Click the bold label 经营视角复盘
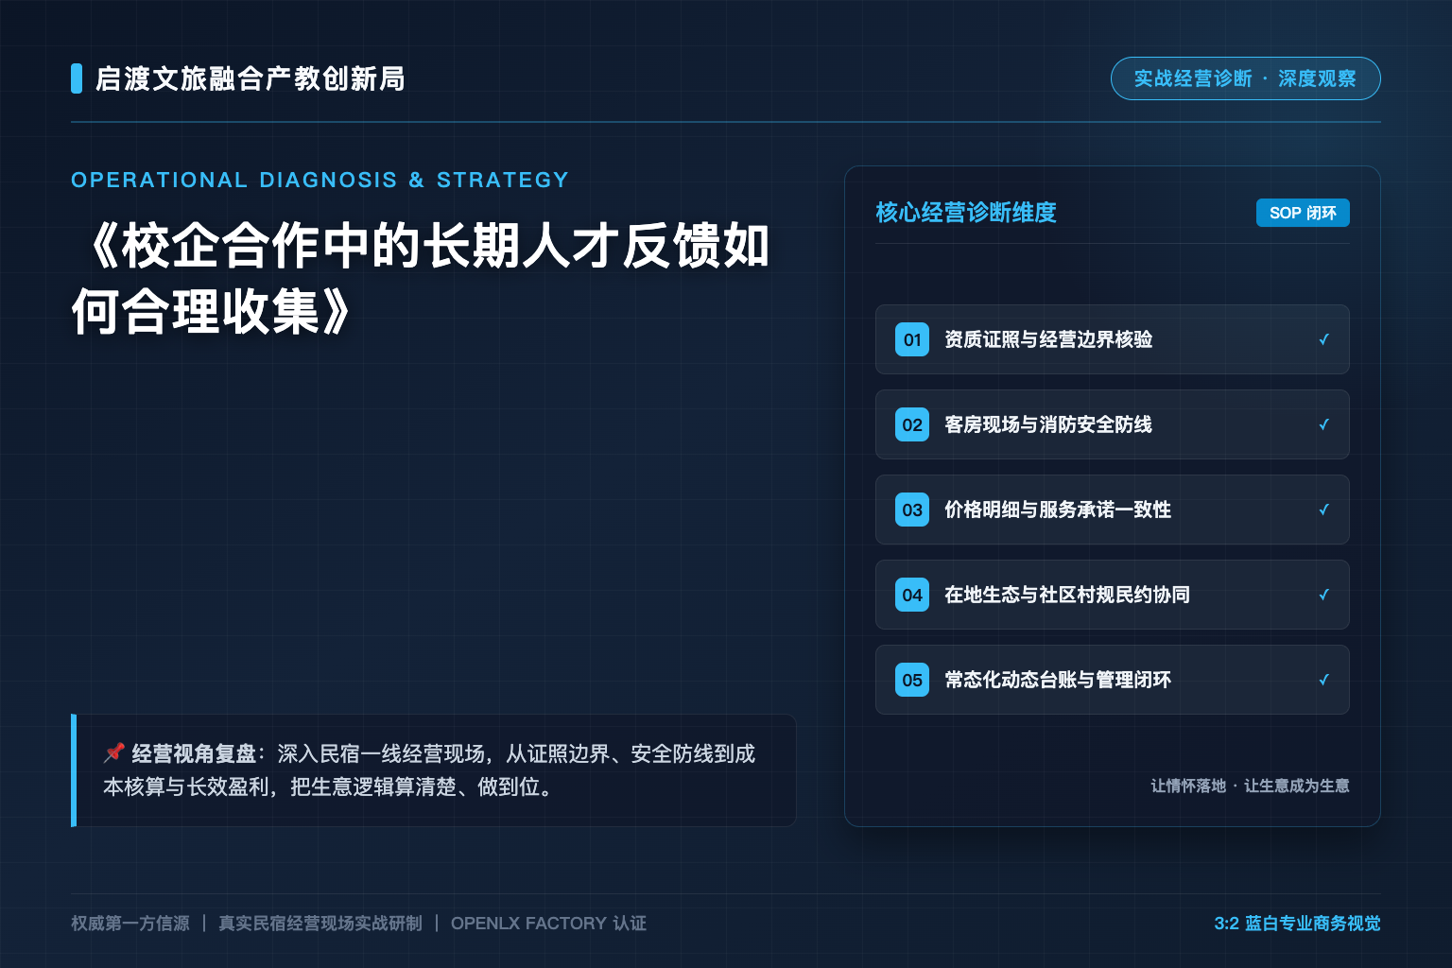This screenshot has width=1452, height=968. 193,753
